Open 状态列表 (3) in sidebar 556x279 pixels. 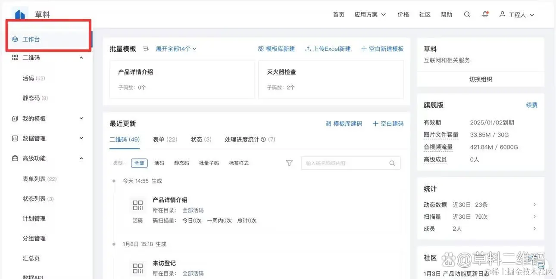[38, 199]
